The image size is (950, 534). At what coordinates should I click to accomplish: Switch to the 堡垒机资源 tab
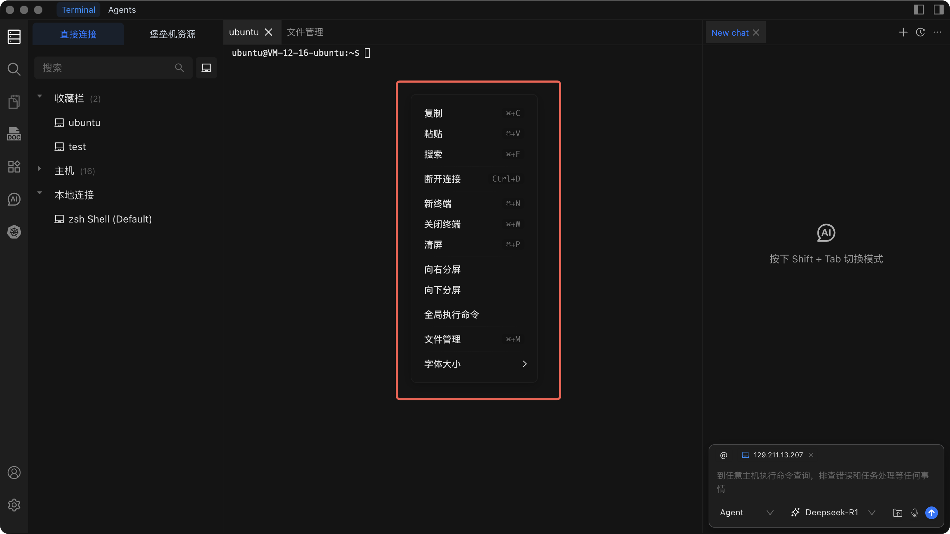tap(172, 34)
